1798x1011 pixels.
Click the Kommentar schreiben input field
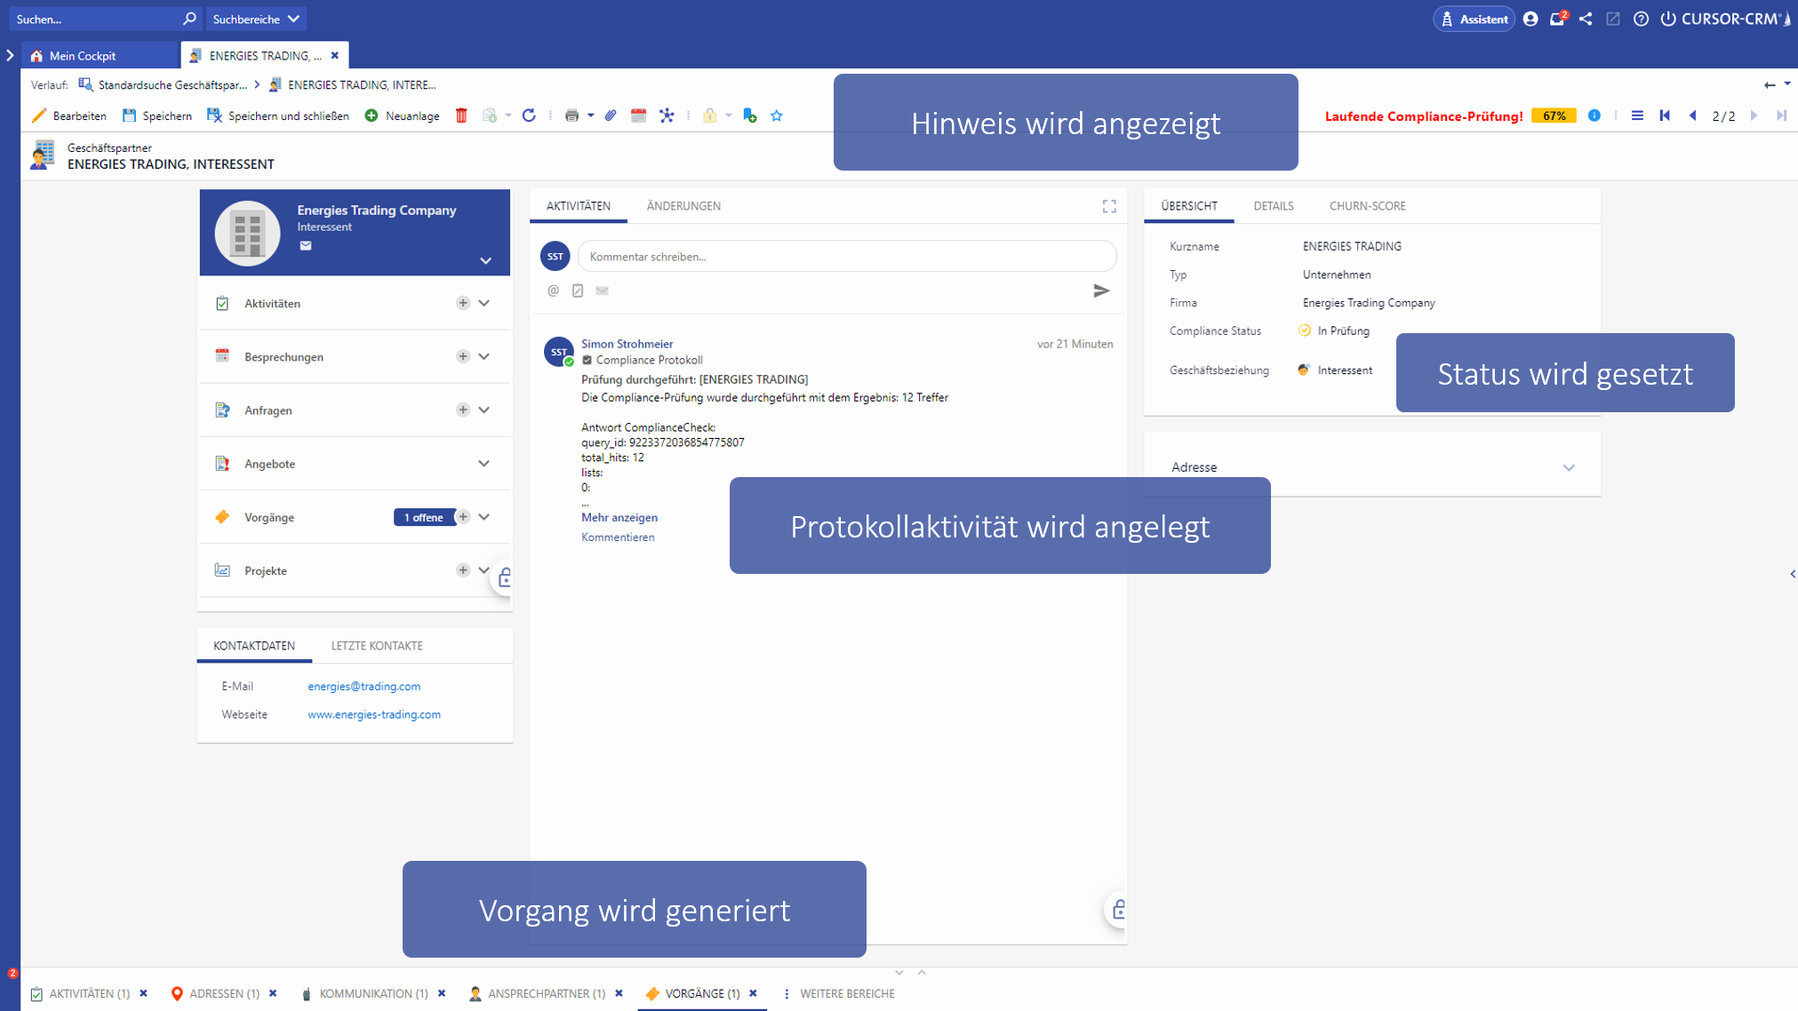point(846,257)
